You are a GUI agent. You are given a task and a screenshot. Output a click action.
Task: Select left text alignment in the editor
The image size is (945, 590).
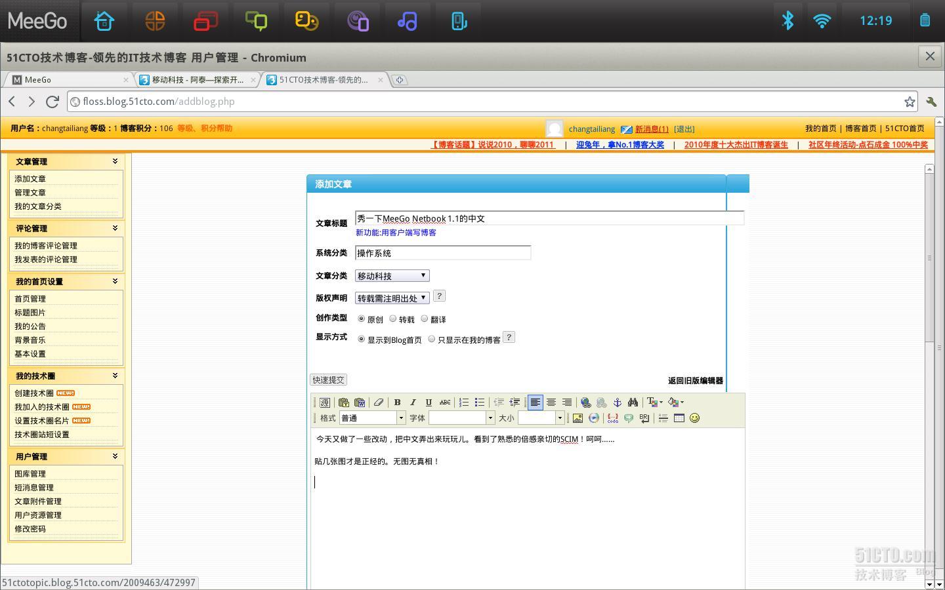point(535,403)
